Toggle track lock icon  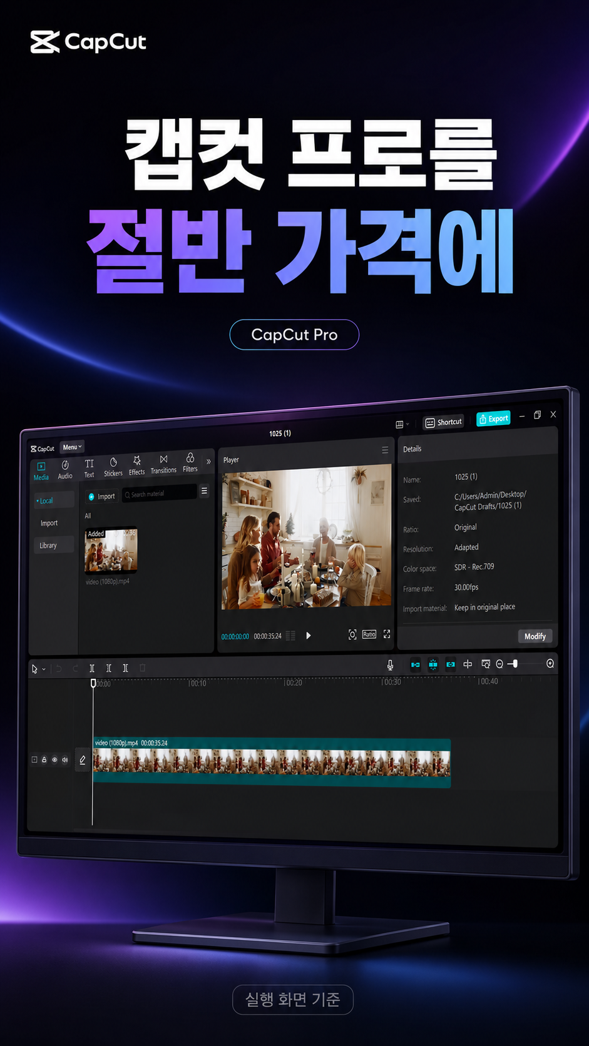tap(44, 760)
